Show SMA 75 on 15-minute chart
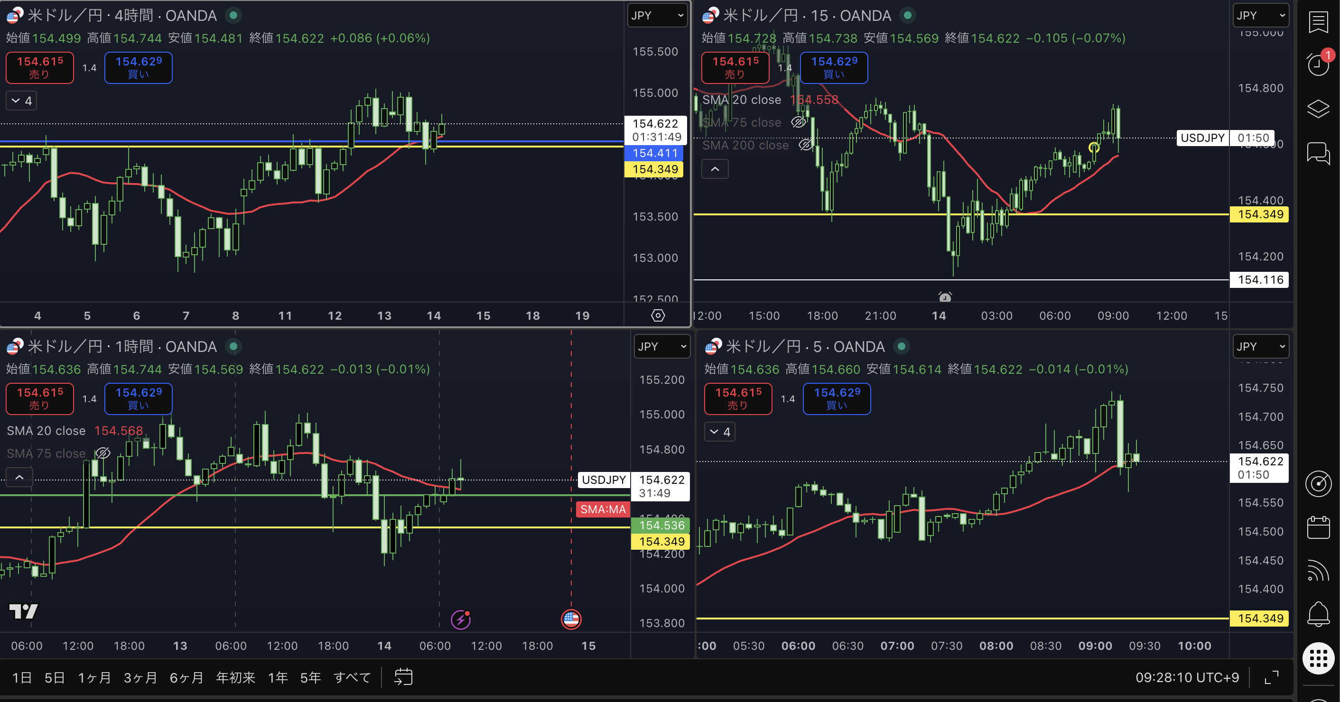The height and width of the screenshot is (702, 1340). pyautogui.click(x=798, y=122)
